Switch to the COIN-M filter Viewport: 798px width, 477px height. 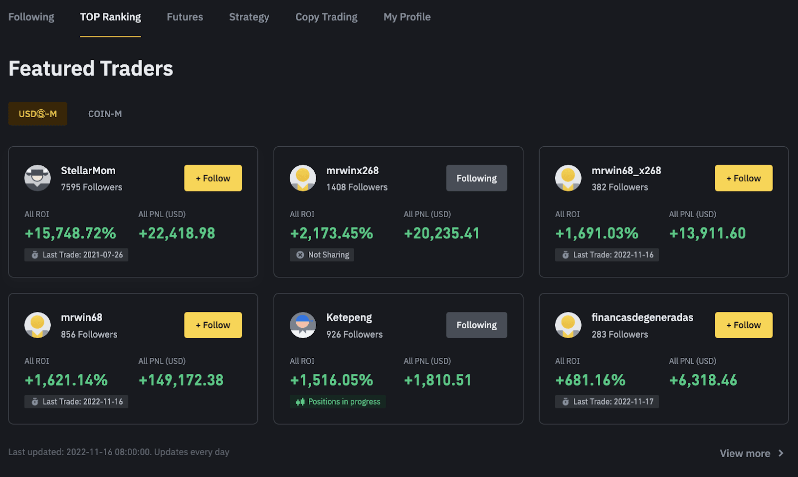coord(104,113)
